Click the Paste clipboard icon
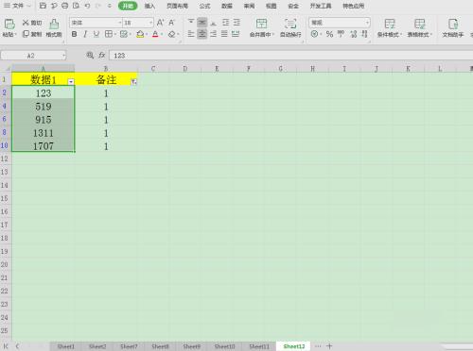The height and width of the screenshot is (351, 473). (x=9, y=25)
